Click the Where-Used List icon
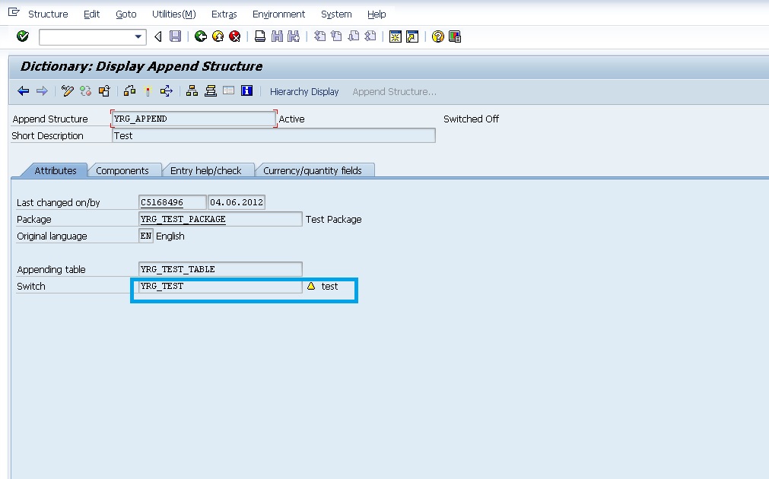 point(167,91)
